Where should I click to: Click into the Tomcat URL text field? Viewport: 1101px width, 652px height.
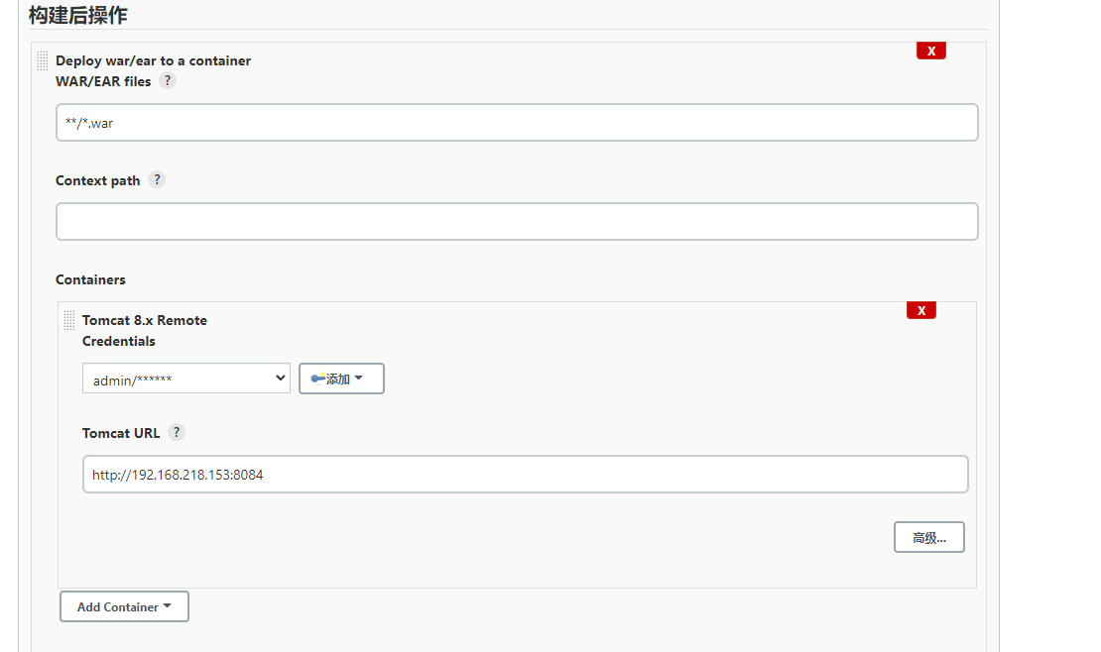click(525, 475)
